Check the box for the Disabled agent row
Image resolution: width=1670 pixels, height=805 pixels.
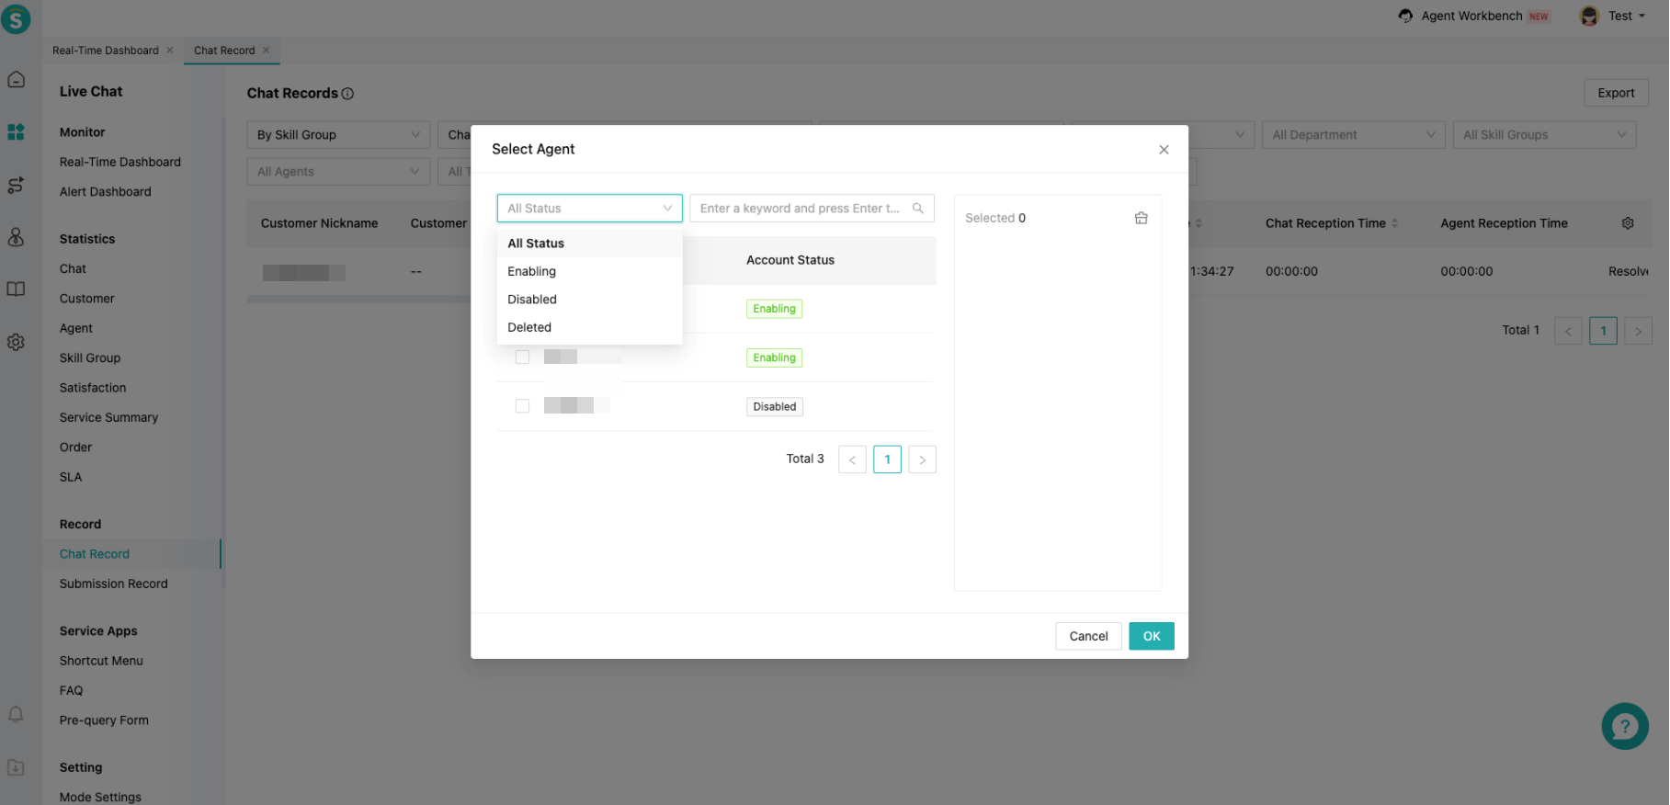pyautogui.click(x=522, y=406)
